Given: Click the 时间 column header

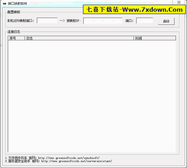Looking at the screenshot, I should [155, 38].
